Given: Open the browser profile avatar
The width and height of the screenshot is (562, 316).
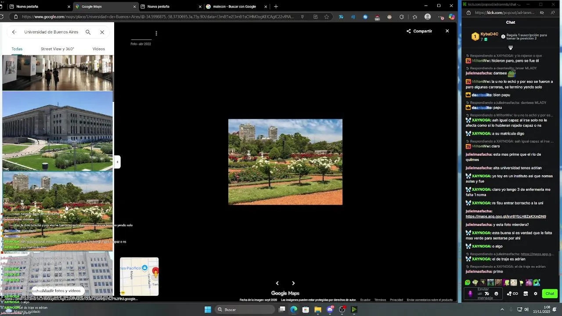Looking at the screenshot, I should tap(428, 17).
